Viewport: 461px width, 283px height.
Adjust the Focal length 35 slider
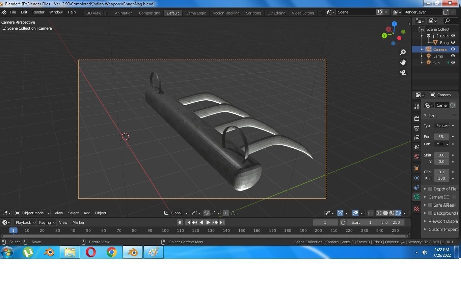(x=441, y=136)
